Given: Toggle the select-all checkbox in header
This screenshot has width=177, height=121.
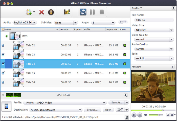Looking at the screenshot, I should (x=3, y=29).
